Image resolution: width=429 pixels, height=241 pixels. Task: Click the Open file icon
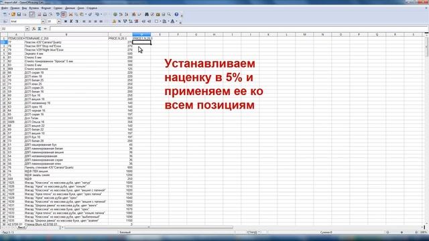click(13, 14)
